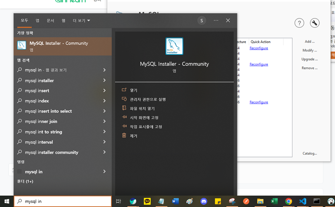Open Task View on the taskbar
This screenshot has height=207, width=335.
click(x=118, y=201)
